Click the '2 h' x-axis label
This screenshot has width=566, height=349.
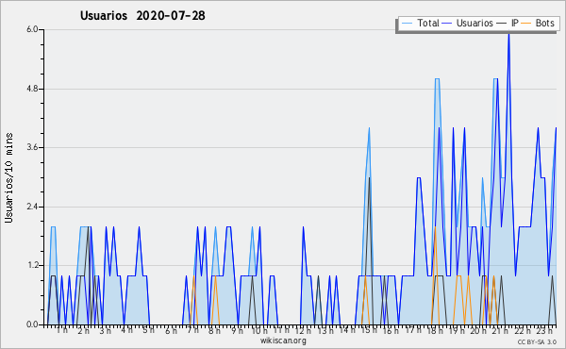[83, 330]
